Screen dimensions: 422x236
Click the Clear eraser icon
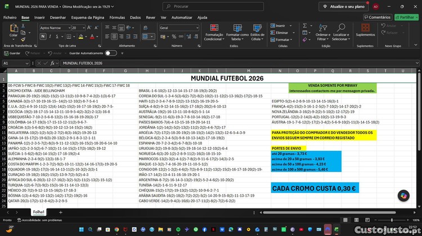coord(304,40)
